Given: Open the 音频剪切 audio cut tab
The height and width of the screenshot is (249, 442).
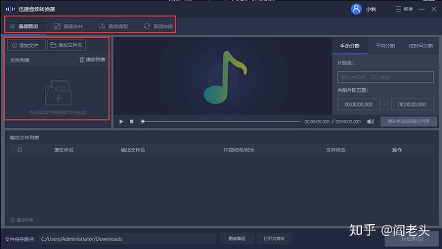Looking at the screenshot, I should (x=24, y=26).
